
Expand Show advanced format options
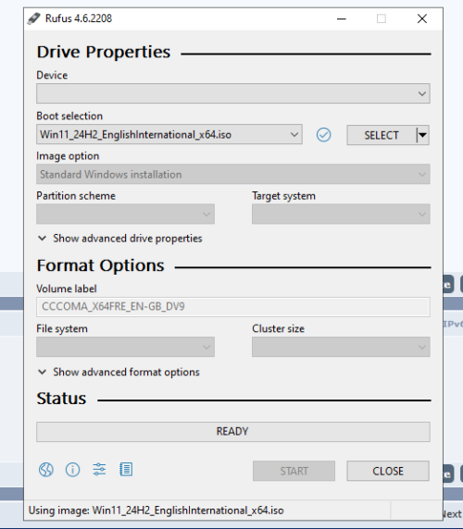[119, 372]
